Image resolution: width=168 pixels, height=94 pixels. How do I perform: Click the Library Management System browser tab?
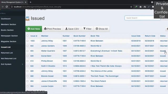pyautogui.click(x=12, y=2)
